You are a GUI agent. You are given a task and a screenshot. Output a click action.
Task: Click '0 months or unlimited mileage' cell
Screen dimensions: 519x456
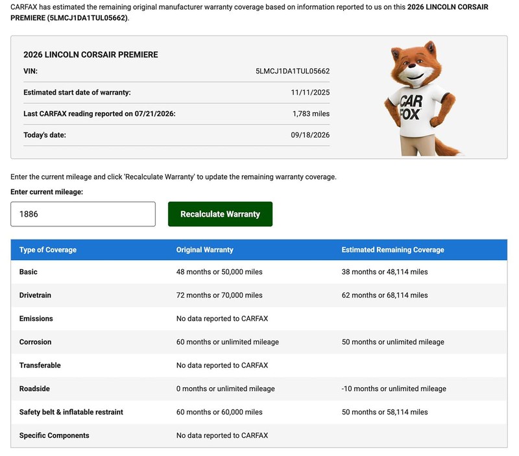point(225,389)
